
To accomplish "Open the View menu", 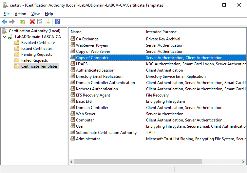I will 35,14.
